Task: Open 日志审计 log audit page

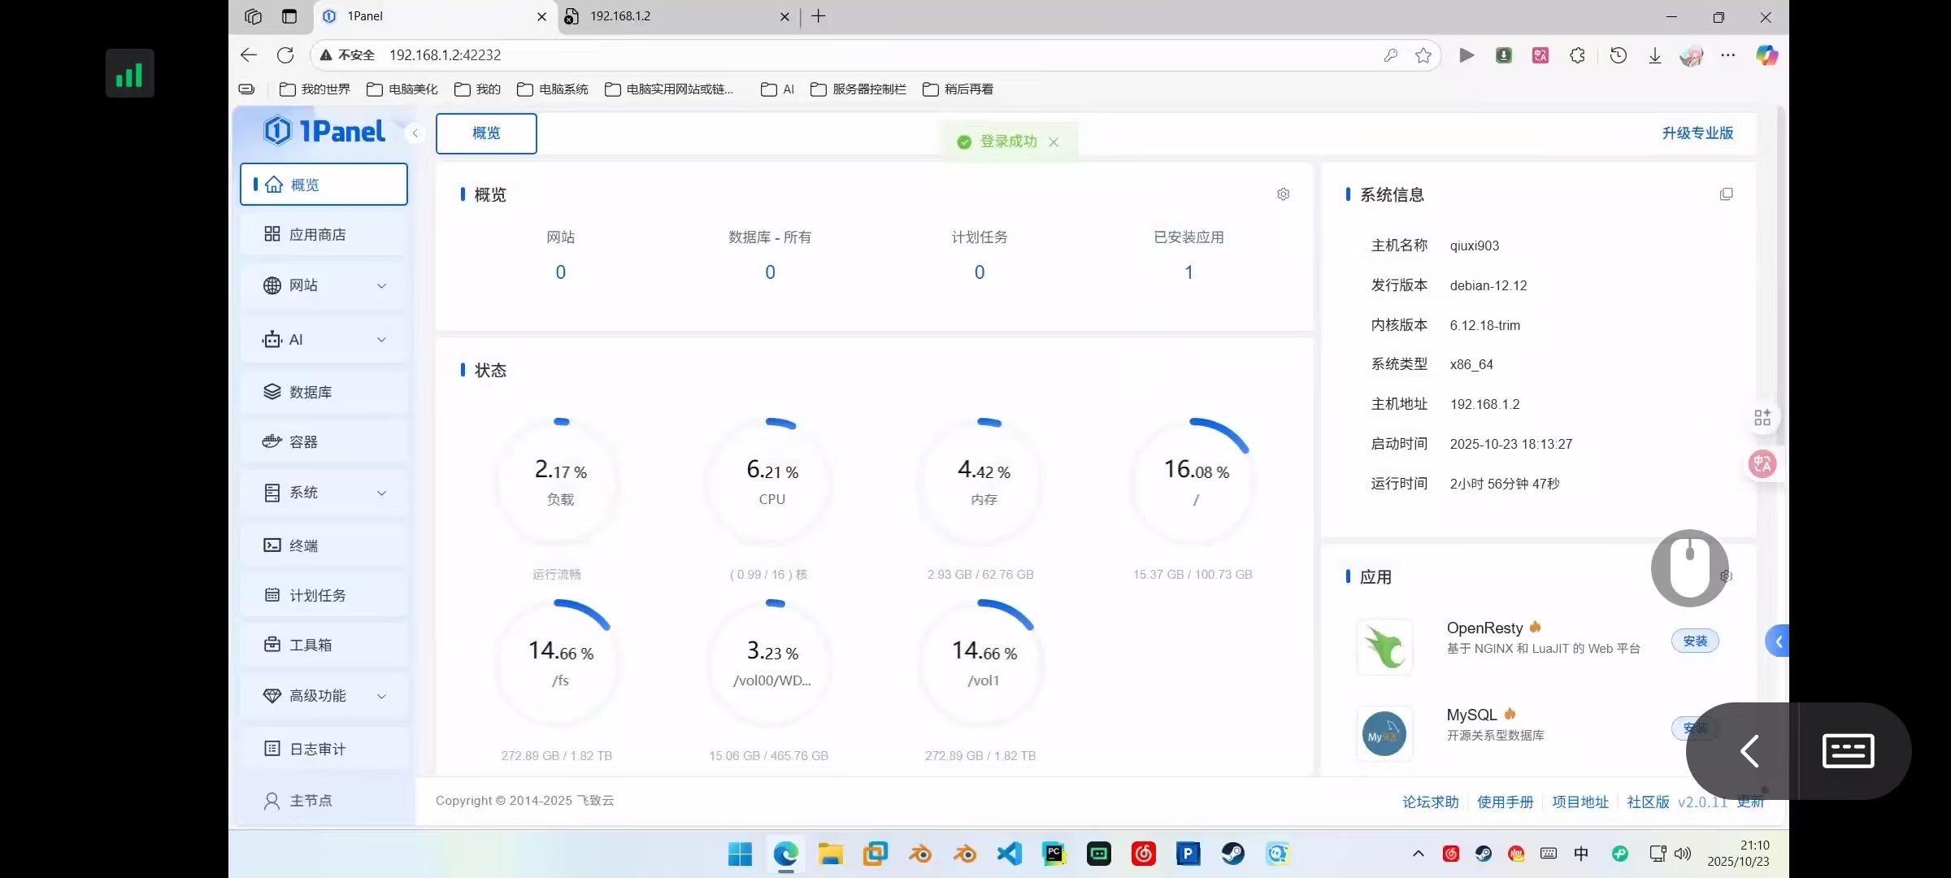Action: point(317,750)
